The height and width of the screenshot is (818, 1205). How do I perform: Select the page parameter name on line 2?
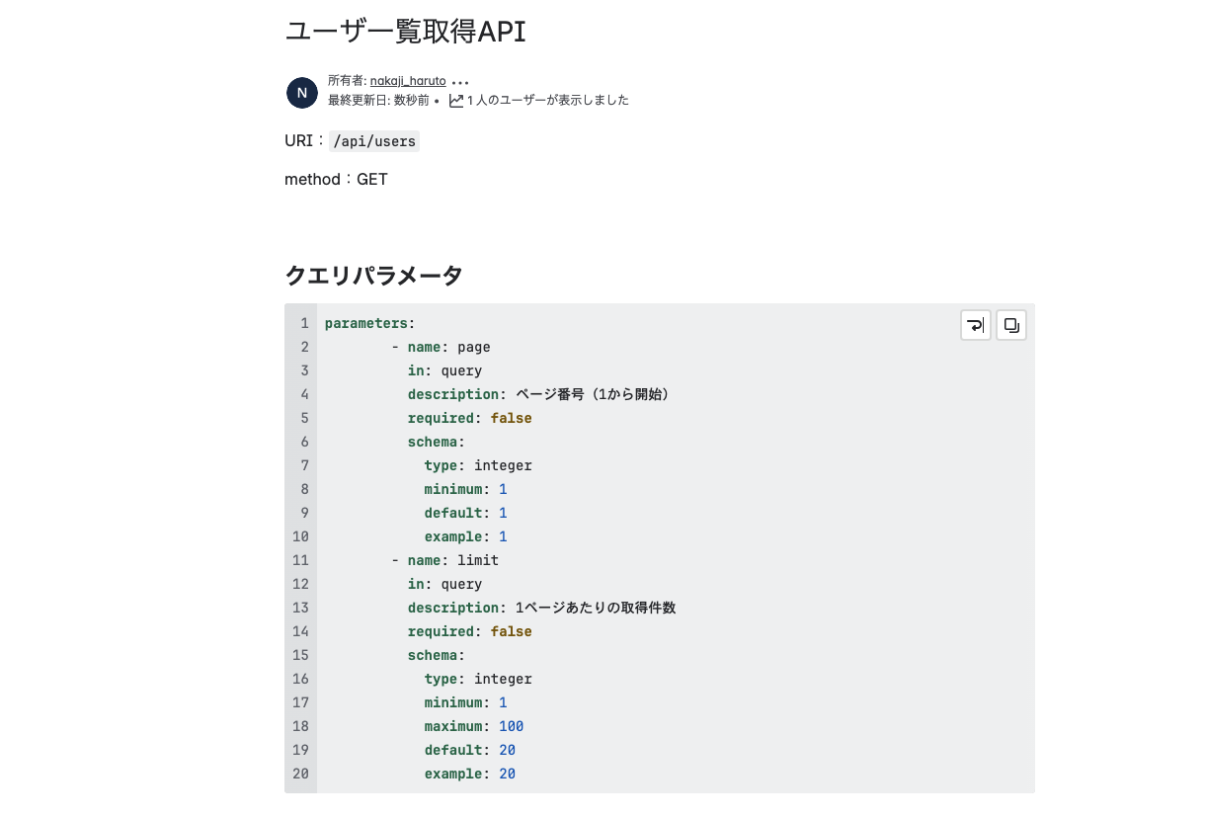point(476,347)
